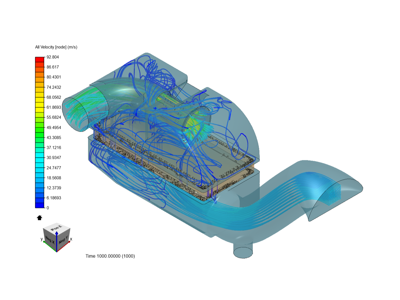The height and width of the screenshot is (300, 400).
Task: Click the Time 1000.00000 (1000) label
Action: [x=110, y=256]
